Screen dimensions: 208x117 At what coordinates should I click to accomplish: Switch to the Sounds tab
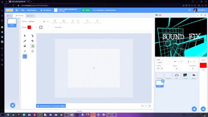30,16
